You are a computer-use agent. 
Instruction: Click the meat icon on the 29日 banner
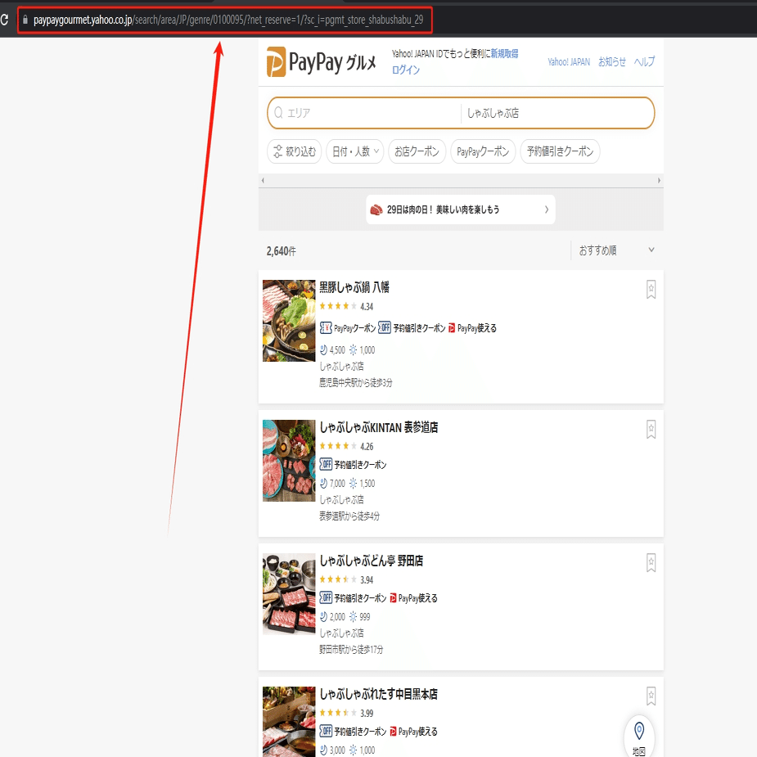(x=376, y=210)
